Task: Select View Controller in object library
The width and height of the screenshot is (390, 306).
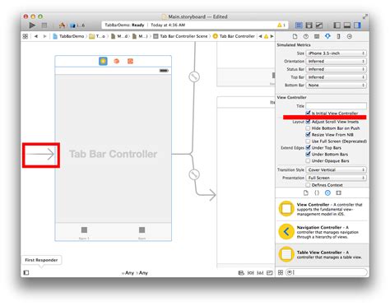Action: pyautogui.click(x=323, y=209)
